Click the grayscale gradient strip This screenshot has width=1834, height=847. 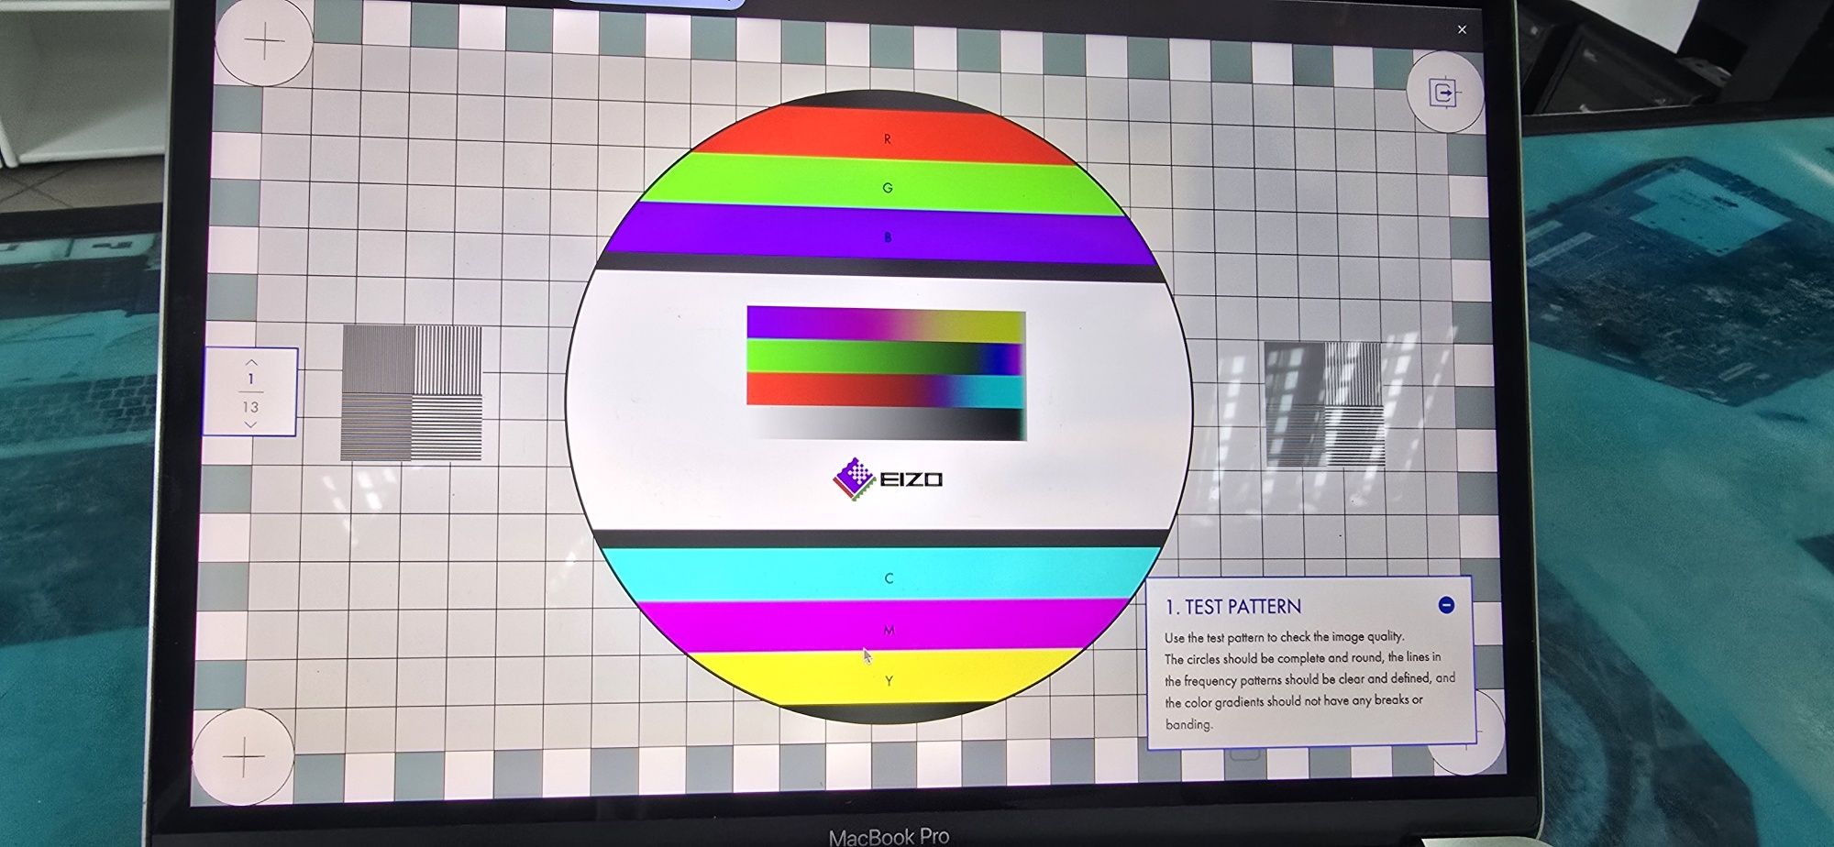(887, 423)
